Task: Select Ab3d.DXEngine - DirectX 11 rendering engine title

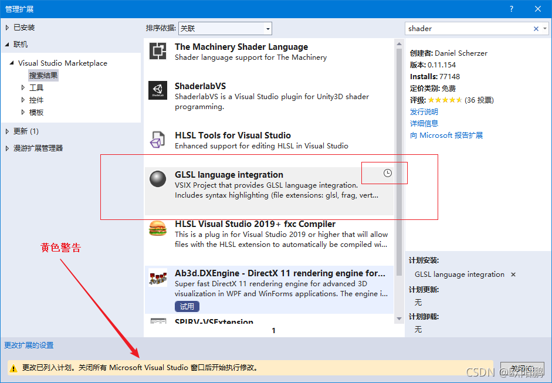Action: (x=280, y=273)
